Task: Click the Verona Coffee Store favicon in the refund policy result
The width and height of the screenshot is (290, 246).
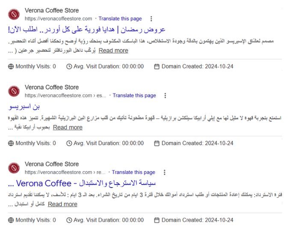Action: click(14, 168)
